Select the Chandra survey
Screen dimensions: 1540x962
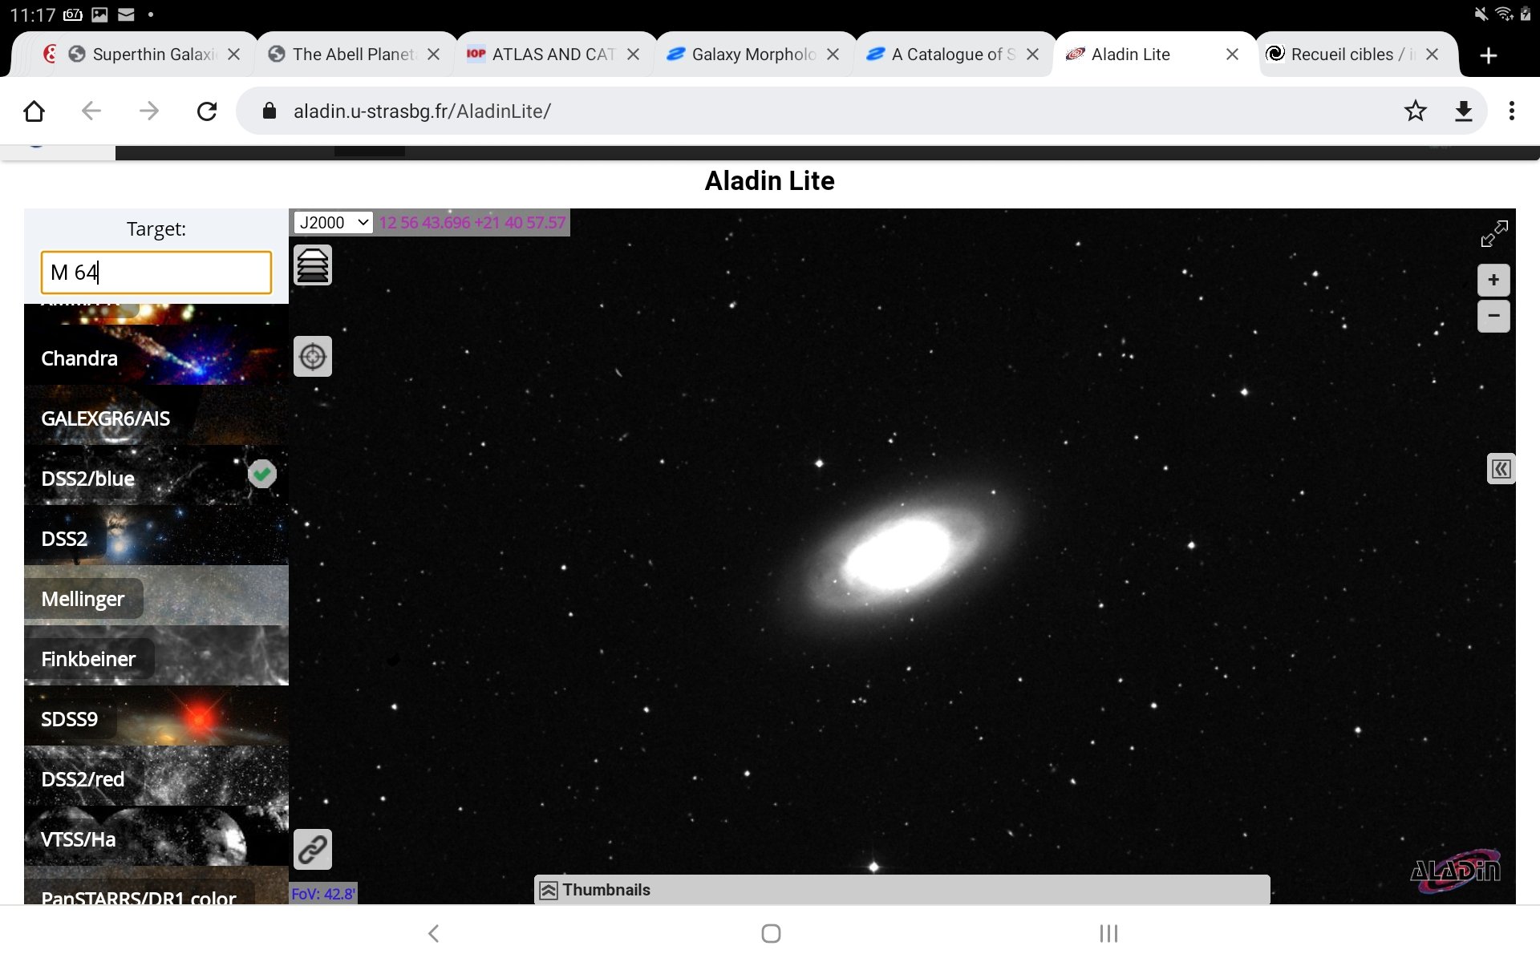tap(156, 354)
